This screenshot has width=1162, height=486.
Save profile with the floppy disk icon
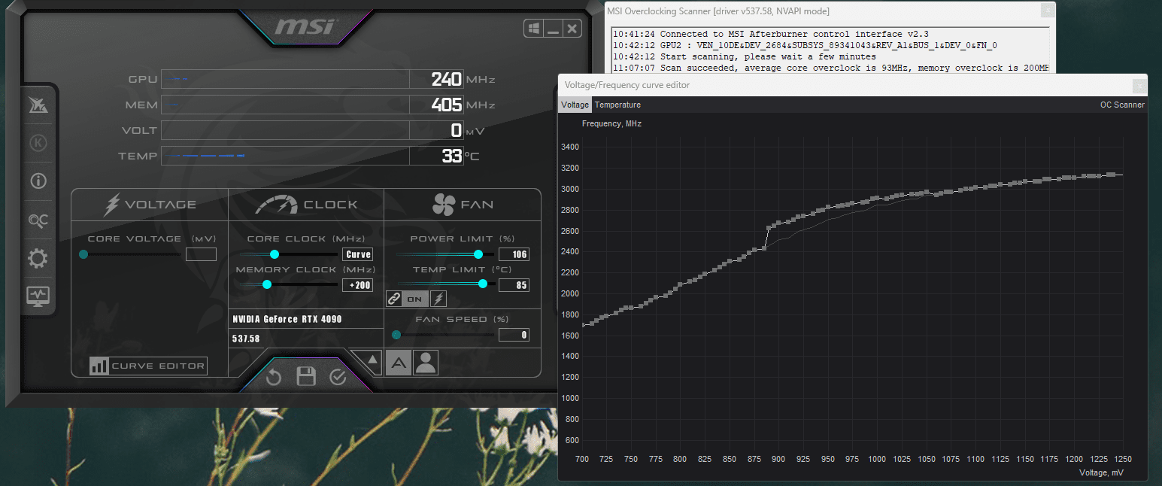coord(305,377)
